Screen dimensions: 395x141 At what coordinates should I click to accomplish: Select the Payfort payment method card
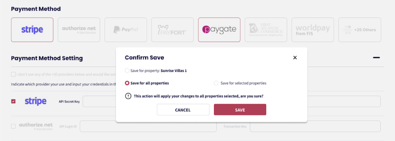click(172, 30)
